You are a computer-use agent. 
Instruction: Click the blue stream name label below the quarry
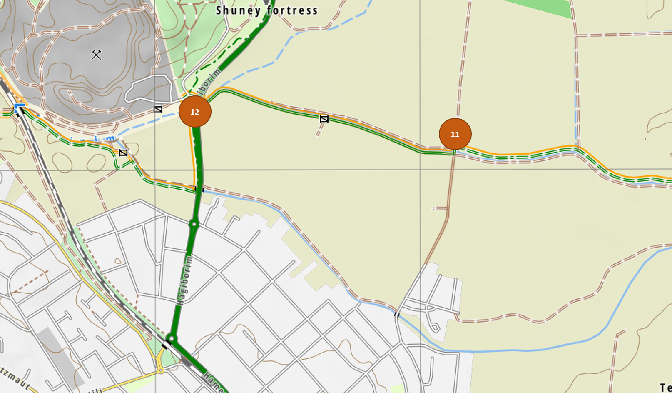[x=92, y=139]
